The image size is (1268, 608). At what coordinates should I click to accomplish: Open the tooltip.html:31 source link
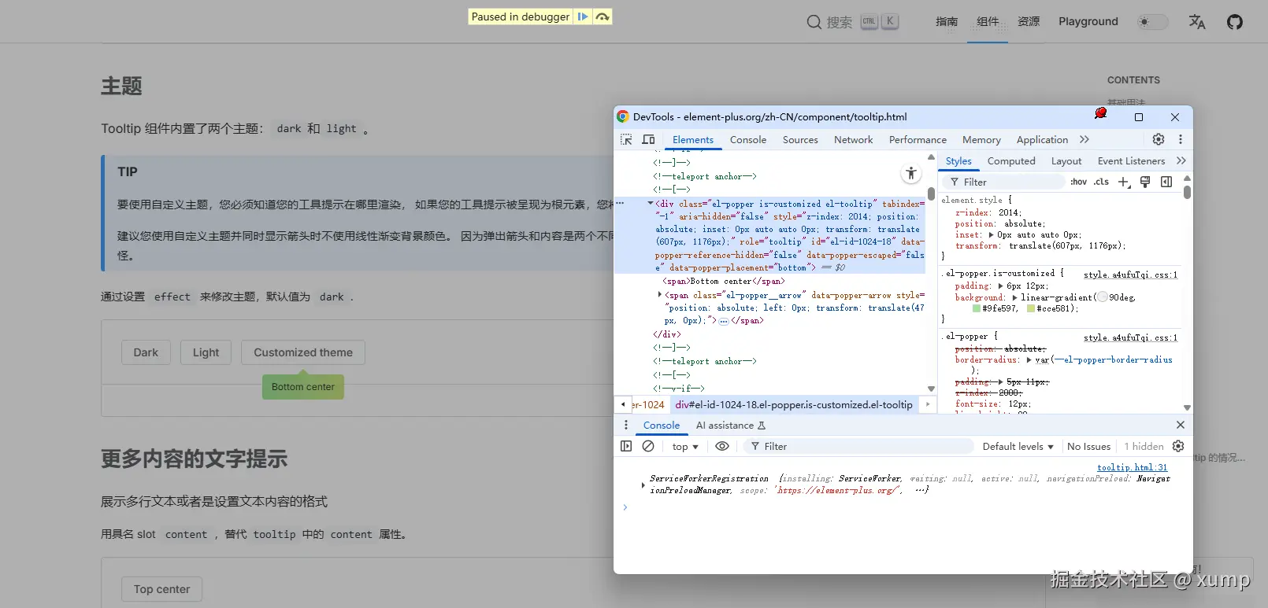1132,467
